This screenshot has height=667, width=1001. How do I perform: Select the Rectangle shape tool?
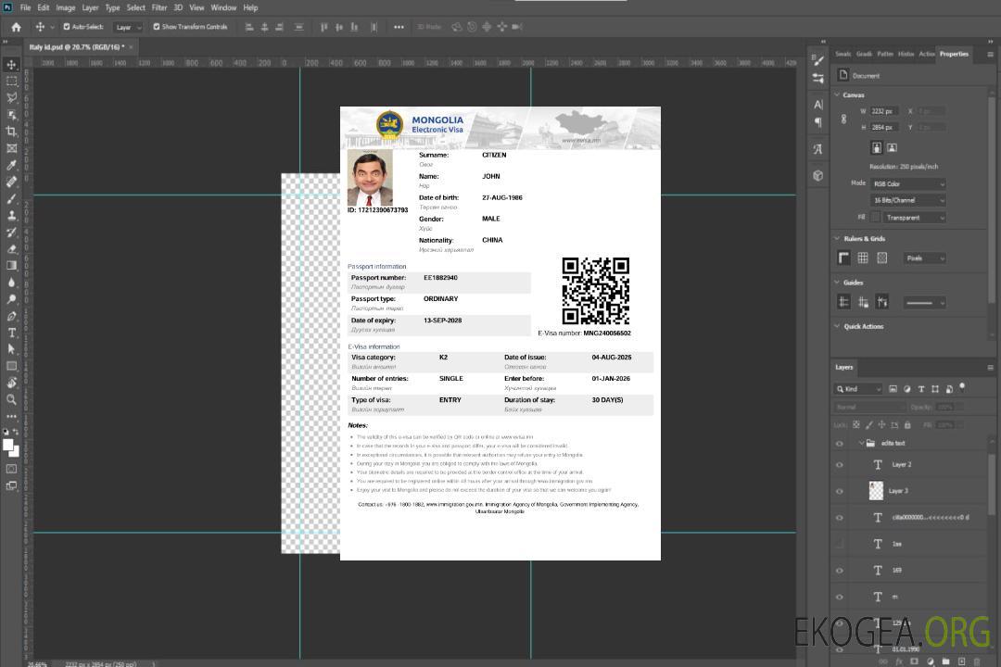11,366
